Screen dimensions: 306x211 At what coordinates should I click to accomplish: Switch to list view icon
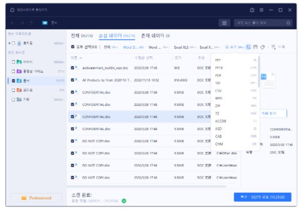point(248,47)
